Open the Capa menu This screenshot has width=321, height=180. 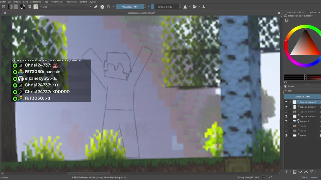coord(25,2)
